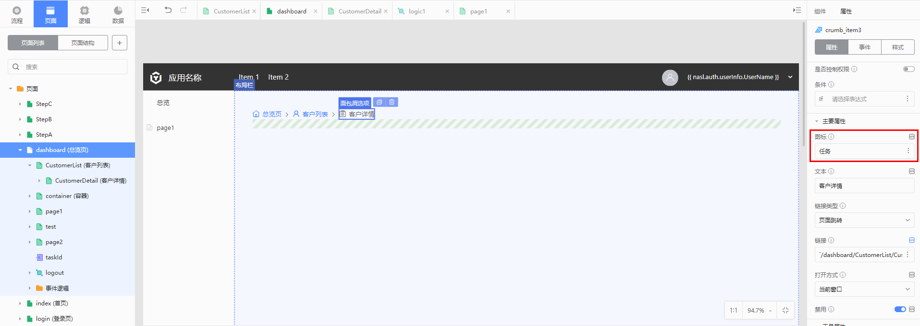Close the dashboard editor tab
This screenshot has height=326, width=920.
[x=315, y=11]
